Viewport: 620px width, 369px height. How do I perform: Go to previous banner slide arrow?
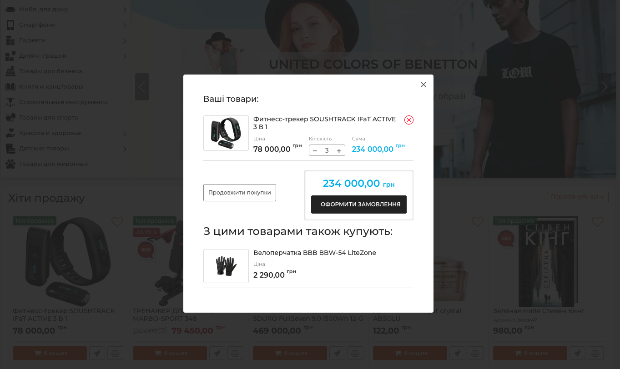tap(142, 87)
